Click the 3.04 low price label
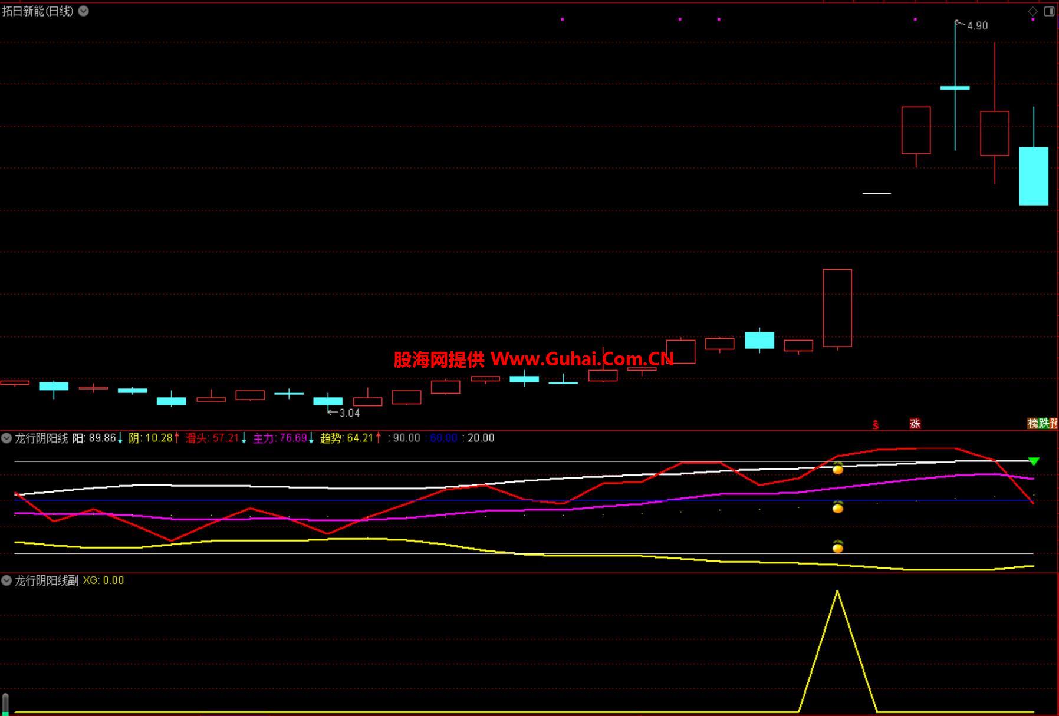Screen dimensions: 1059x716 349,413
